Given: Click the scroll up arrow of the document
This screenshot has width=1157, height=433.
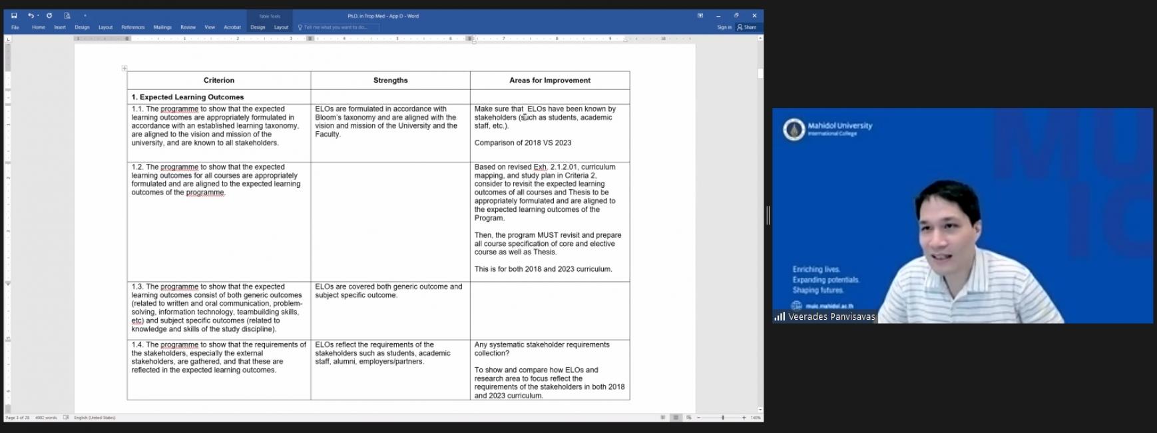Looking at the screenshot, I should 760,39.
